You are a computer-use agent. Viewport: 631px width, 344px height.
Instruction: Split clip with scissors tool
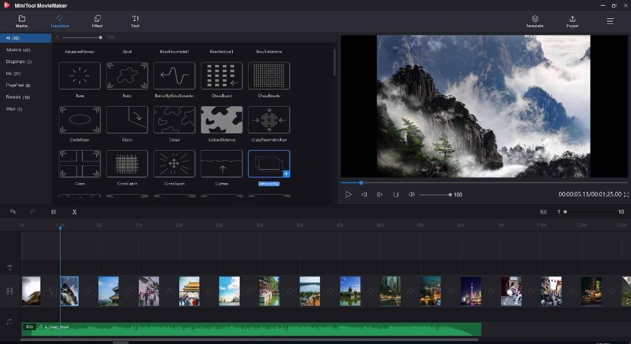(x=74, y=211)
